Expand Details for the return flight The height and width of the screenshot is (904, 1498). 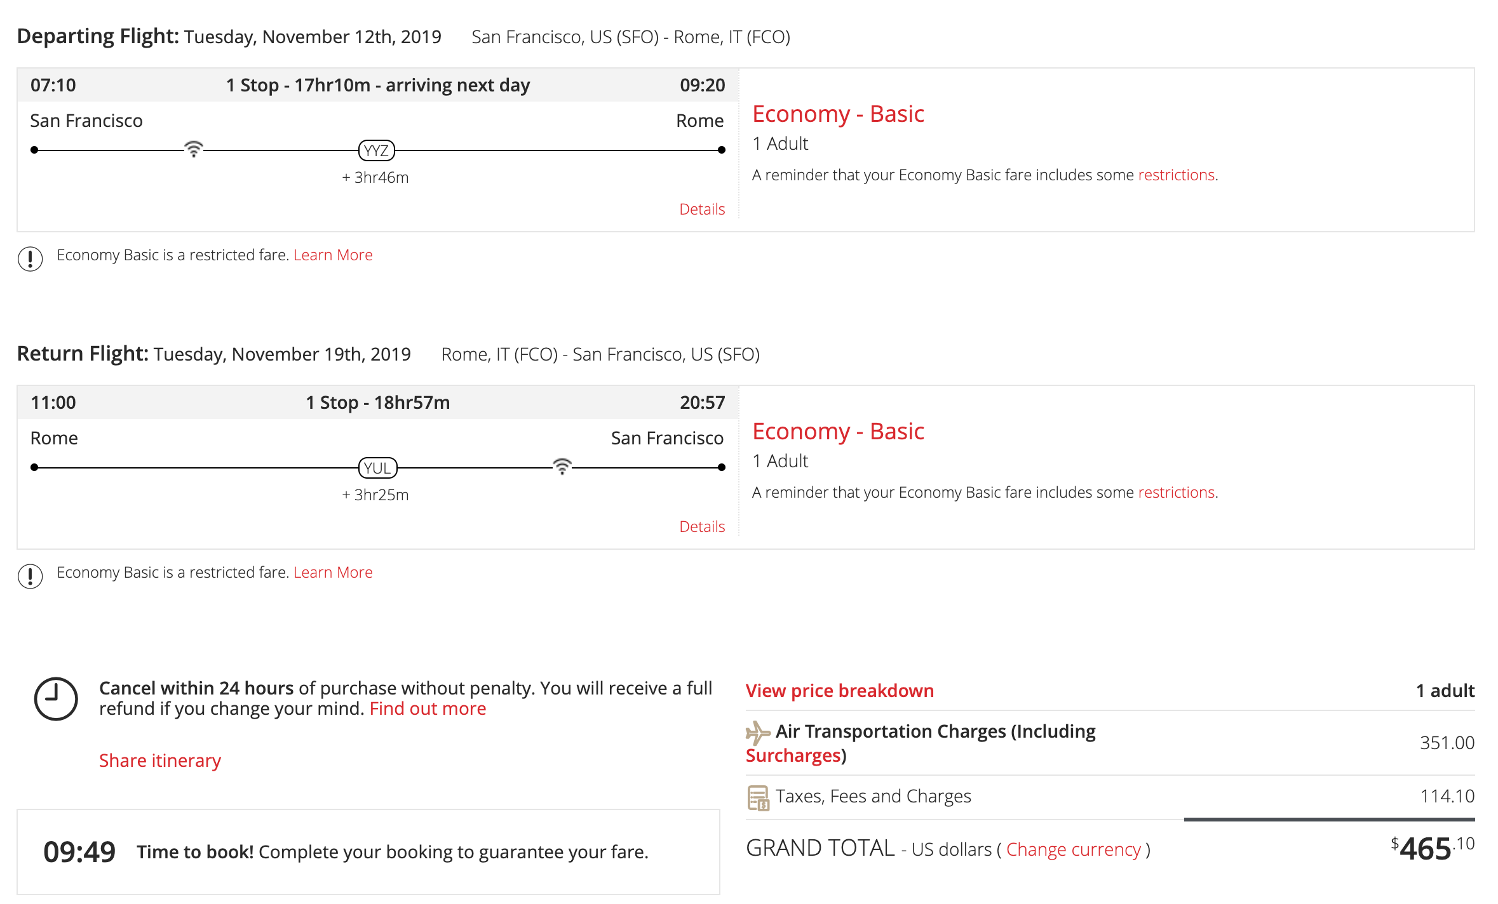coord(701,526)
